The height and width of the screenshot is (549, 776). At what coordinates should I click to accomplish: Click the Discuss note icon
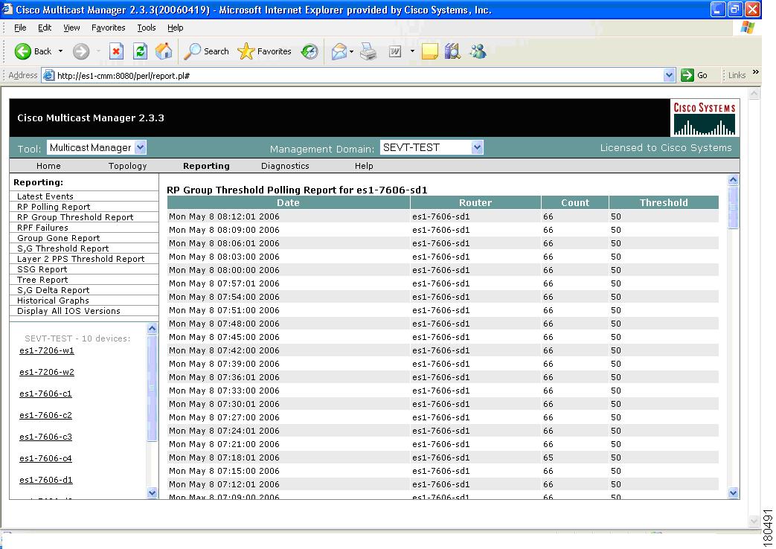click(x=429, y=51)
